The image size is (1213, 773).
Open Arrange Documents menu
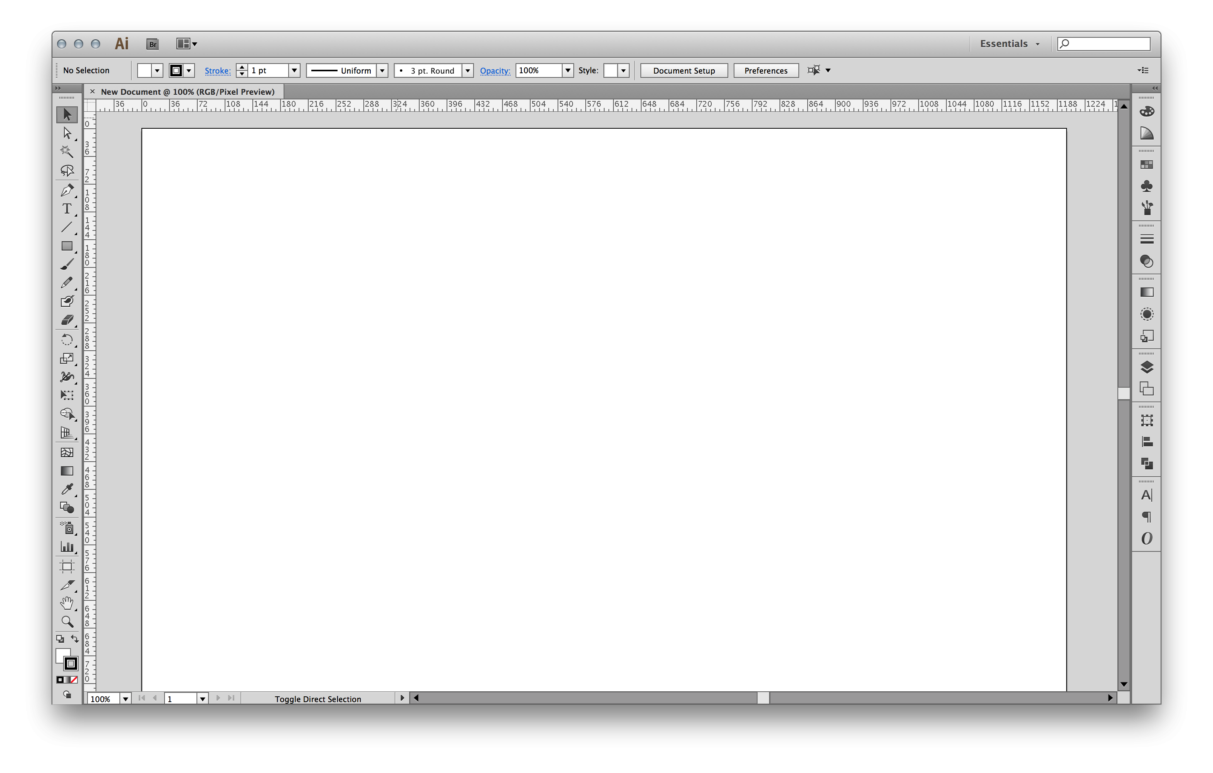186,44
